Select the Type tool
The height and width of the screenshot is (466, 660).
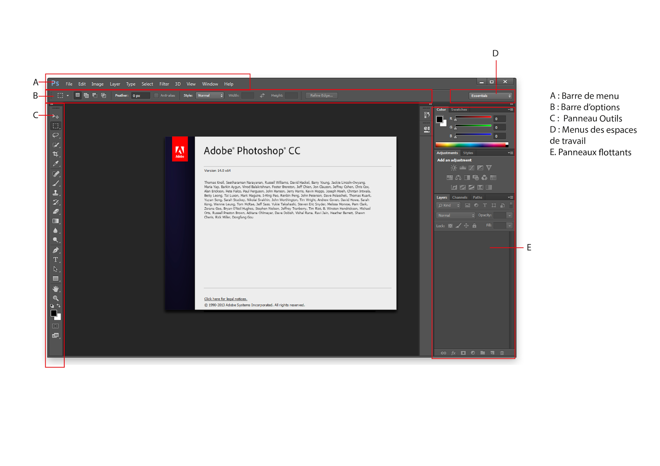57,260
